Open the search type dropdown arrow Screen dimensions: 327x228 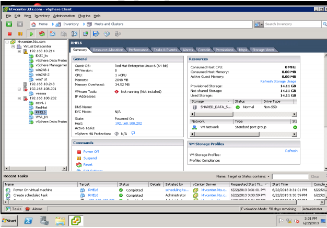tap(262, 25)
